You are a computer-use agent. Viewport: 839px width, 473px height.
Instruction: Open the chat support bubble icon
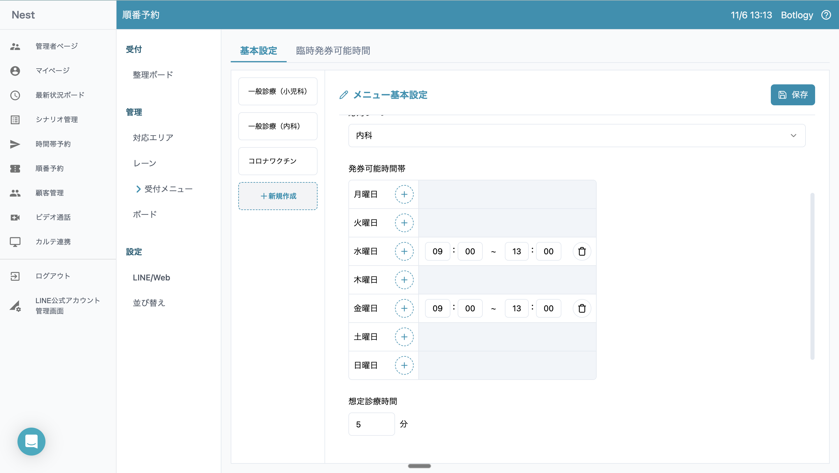tap(31, 442)
